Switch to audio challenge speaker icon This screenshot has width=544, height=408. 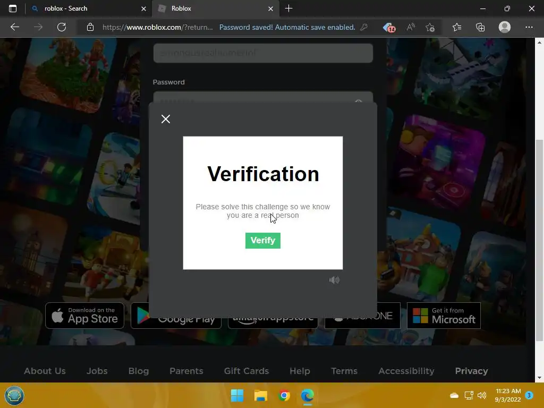coord(334,280)
